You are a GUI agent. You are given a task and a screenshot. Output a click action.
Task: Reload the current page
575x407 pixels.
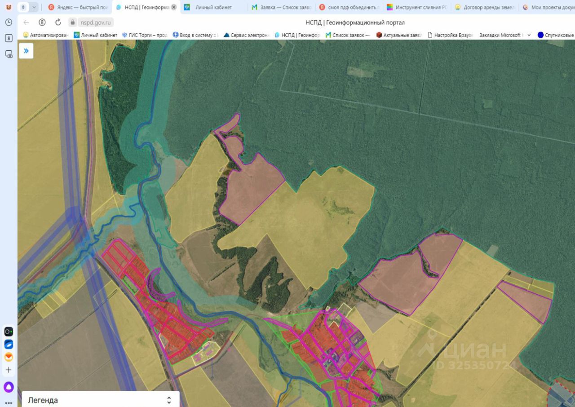click(58, 22)
